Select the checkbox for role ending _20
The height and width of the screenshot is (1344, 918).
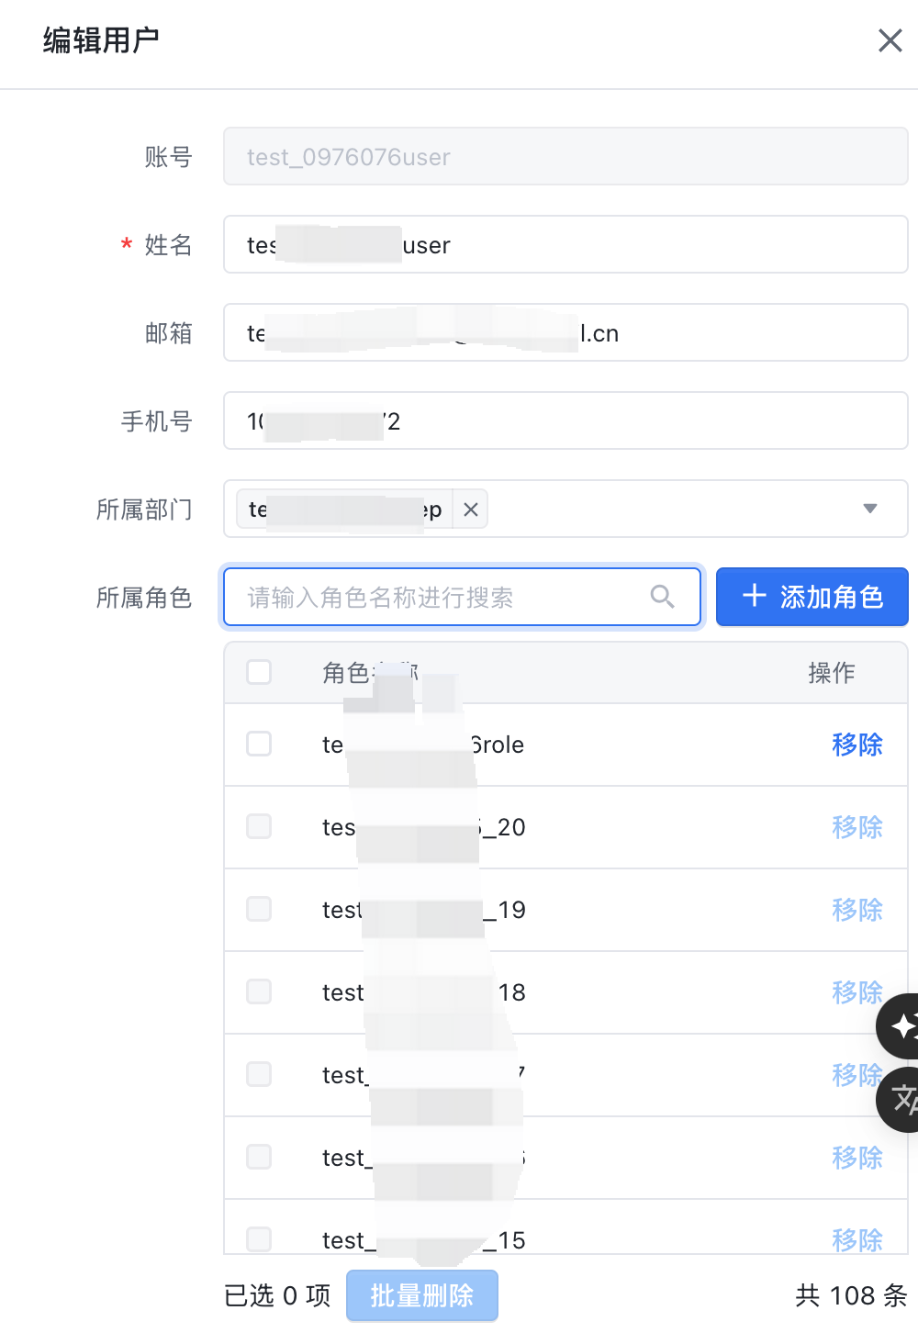pyautogui.click(x=259, y=826)
